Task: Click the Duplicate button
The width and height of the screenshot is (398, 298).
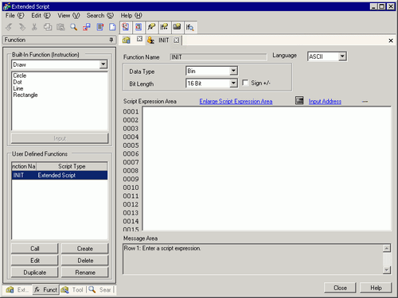Action: (x=34, y=273)
